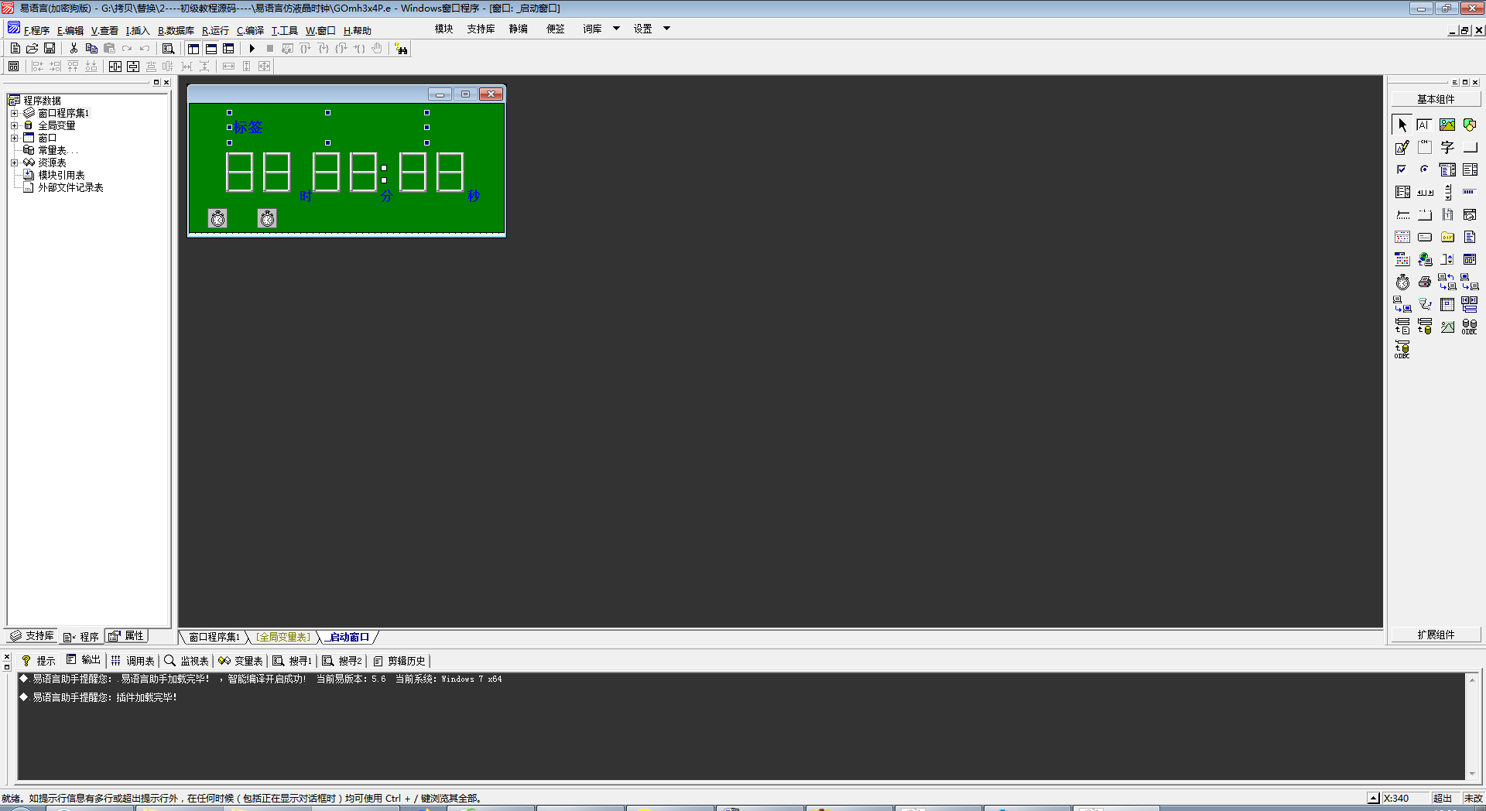Click the center vertically alignment icon

pyautogui.click(x=133, y=67)
